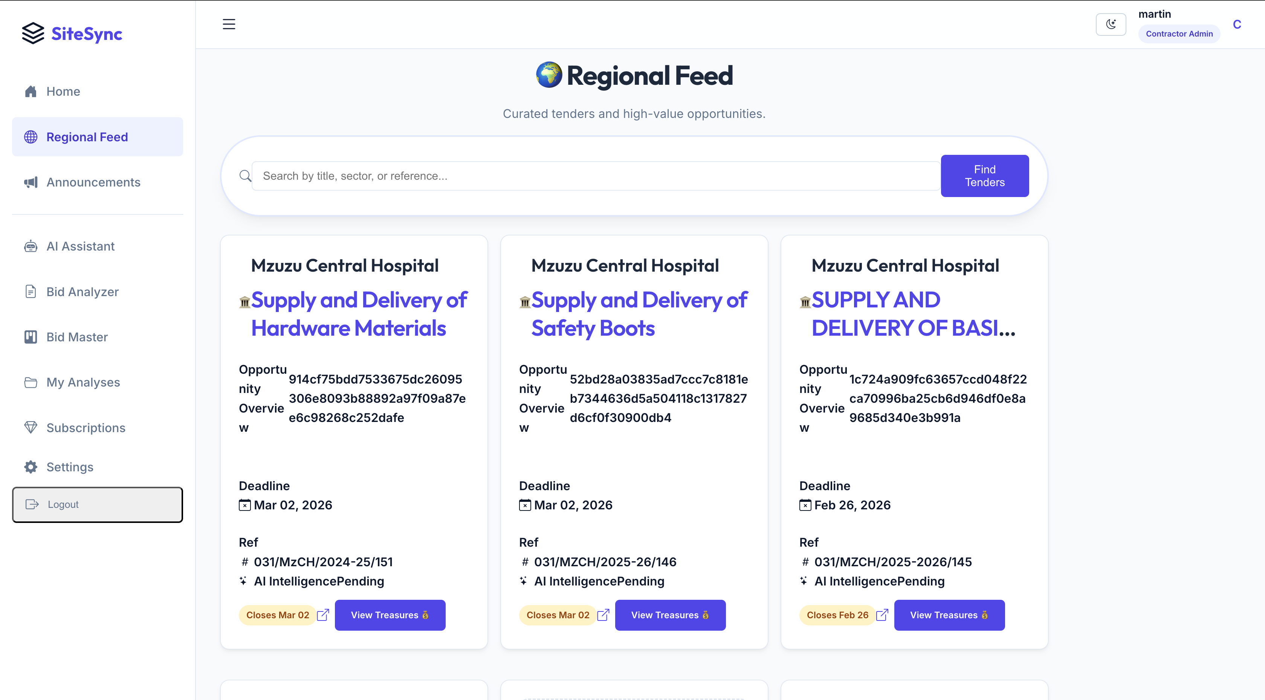The image size is (1265, 700).
Task: Open external link icon beside Closes Feb 26
Action: tap(882, 615)
